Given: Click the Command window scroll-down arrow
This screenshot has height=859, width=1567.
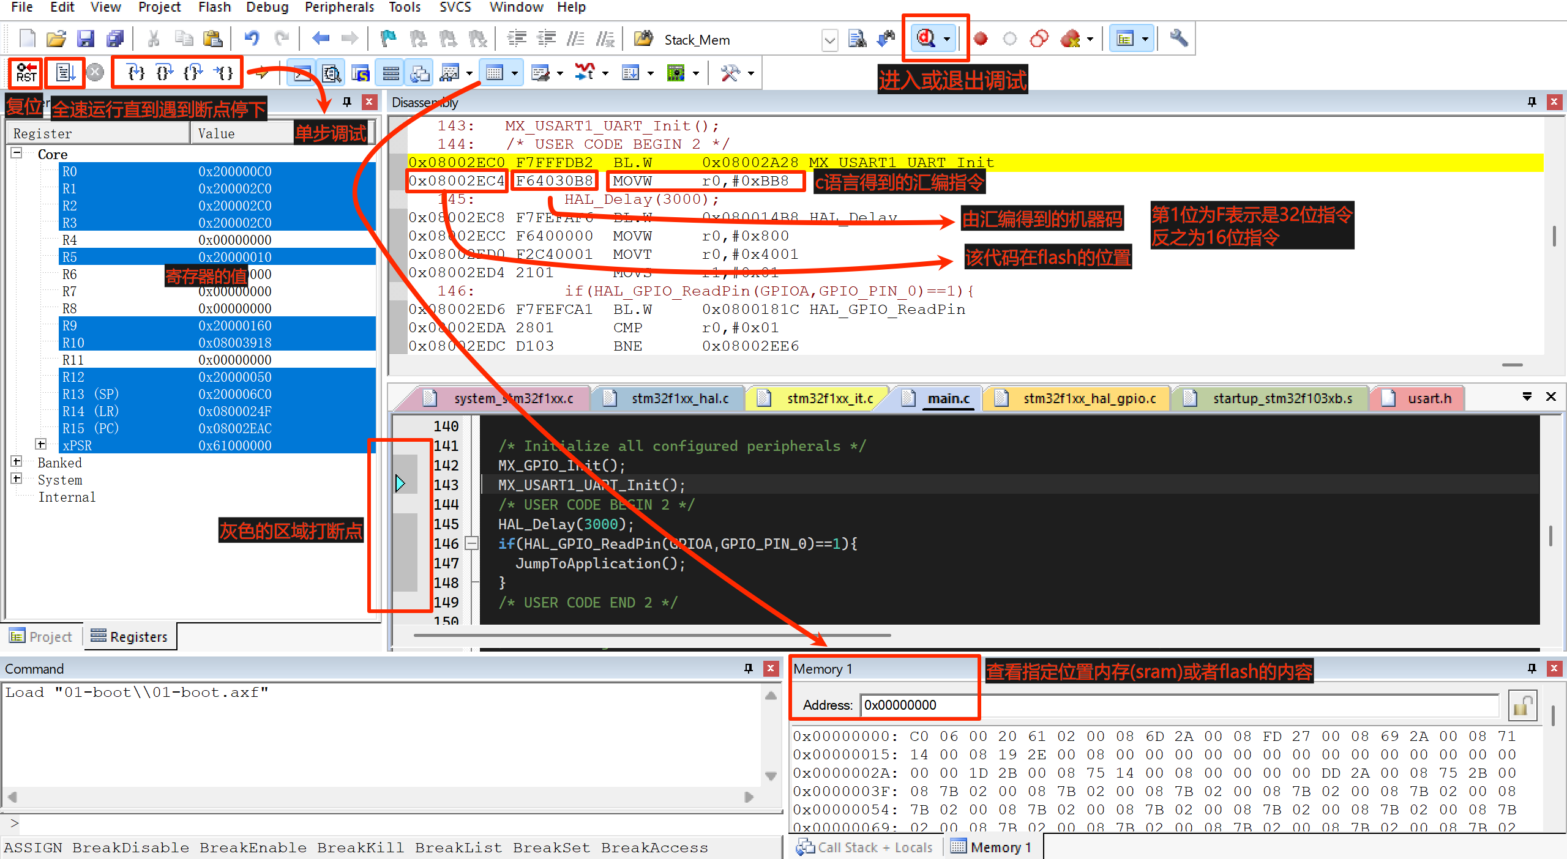Looking at the screenshot, I should [771, 775].
